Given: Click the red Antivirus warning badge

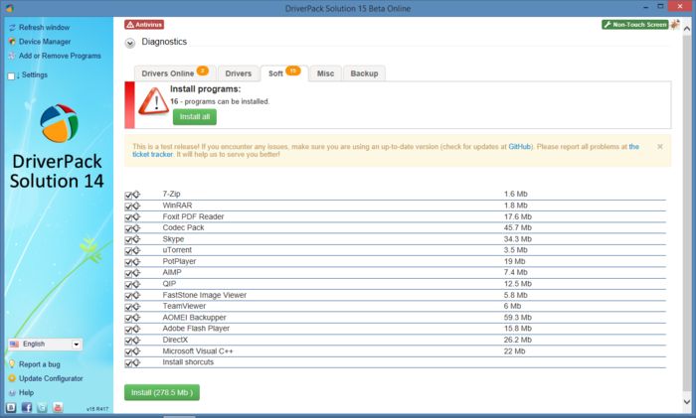Looking at the screenshot, I should tap(144, 25).
